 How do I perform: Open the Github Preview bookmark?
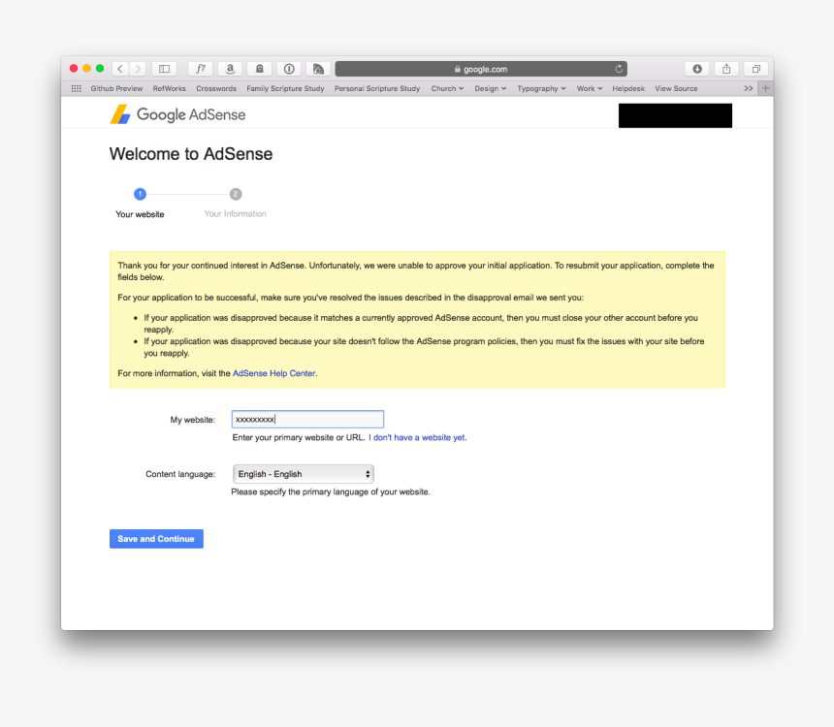(116, 88)
